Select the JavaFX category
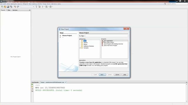 (x=85, y=43)
